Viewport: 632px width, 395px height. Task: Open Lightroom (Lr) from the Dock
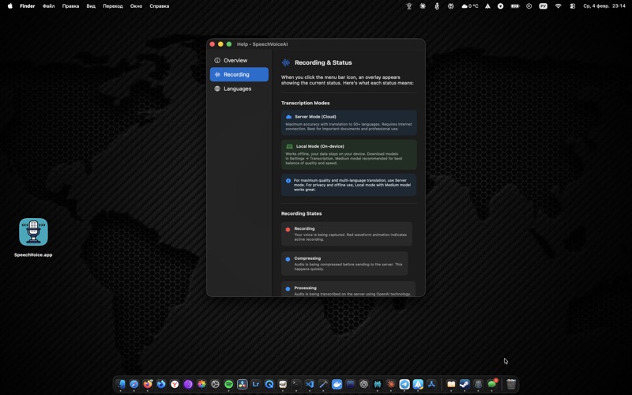pos(255,384)
